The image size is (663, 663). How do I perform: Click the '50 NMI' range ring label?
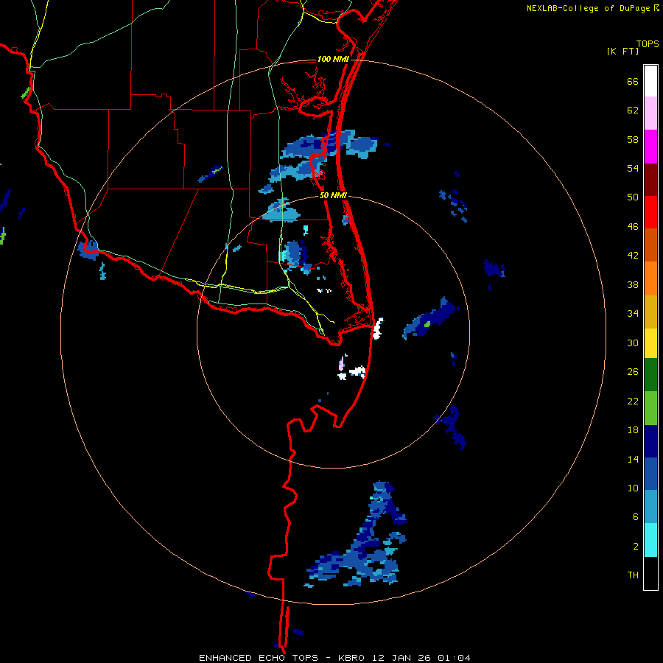[x=333, y=195]
